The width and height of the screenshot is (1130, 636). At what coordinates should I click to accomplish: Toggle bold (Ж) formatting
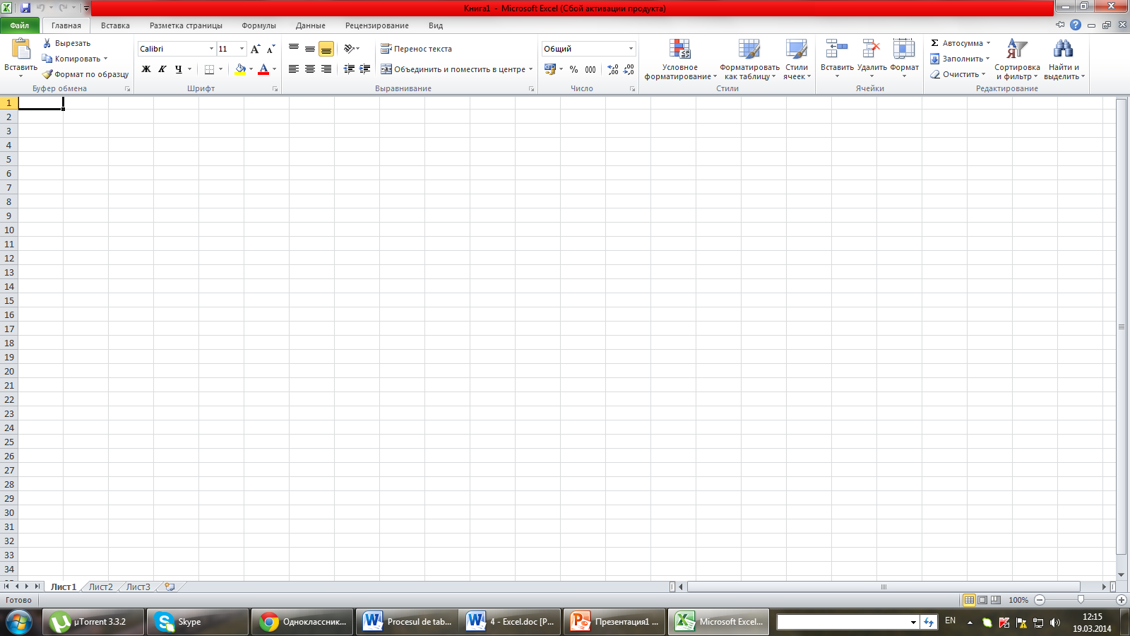146,69
